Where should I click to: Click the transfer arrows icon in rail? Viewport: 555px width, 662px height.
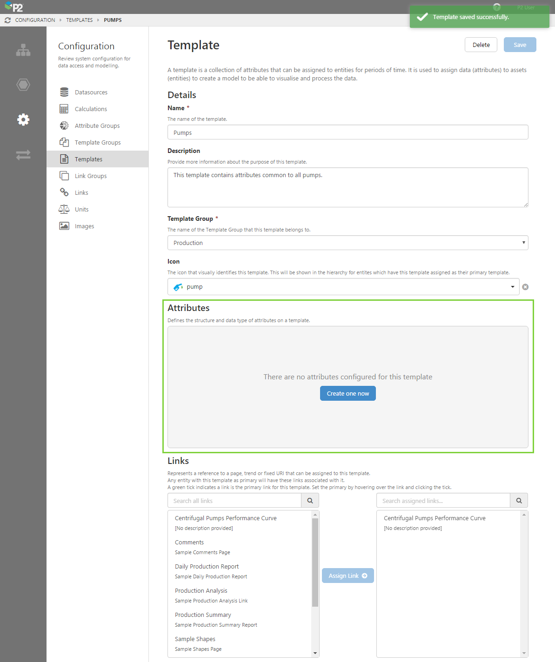tap(23, 155)
